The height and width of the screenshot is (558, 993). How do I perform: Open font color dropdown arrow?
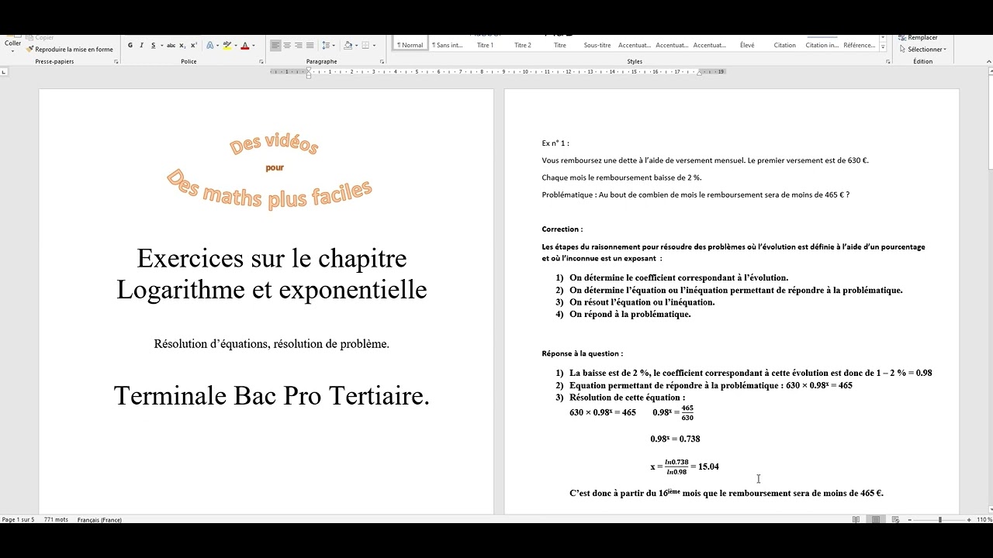(254, 46)
